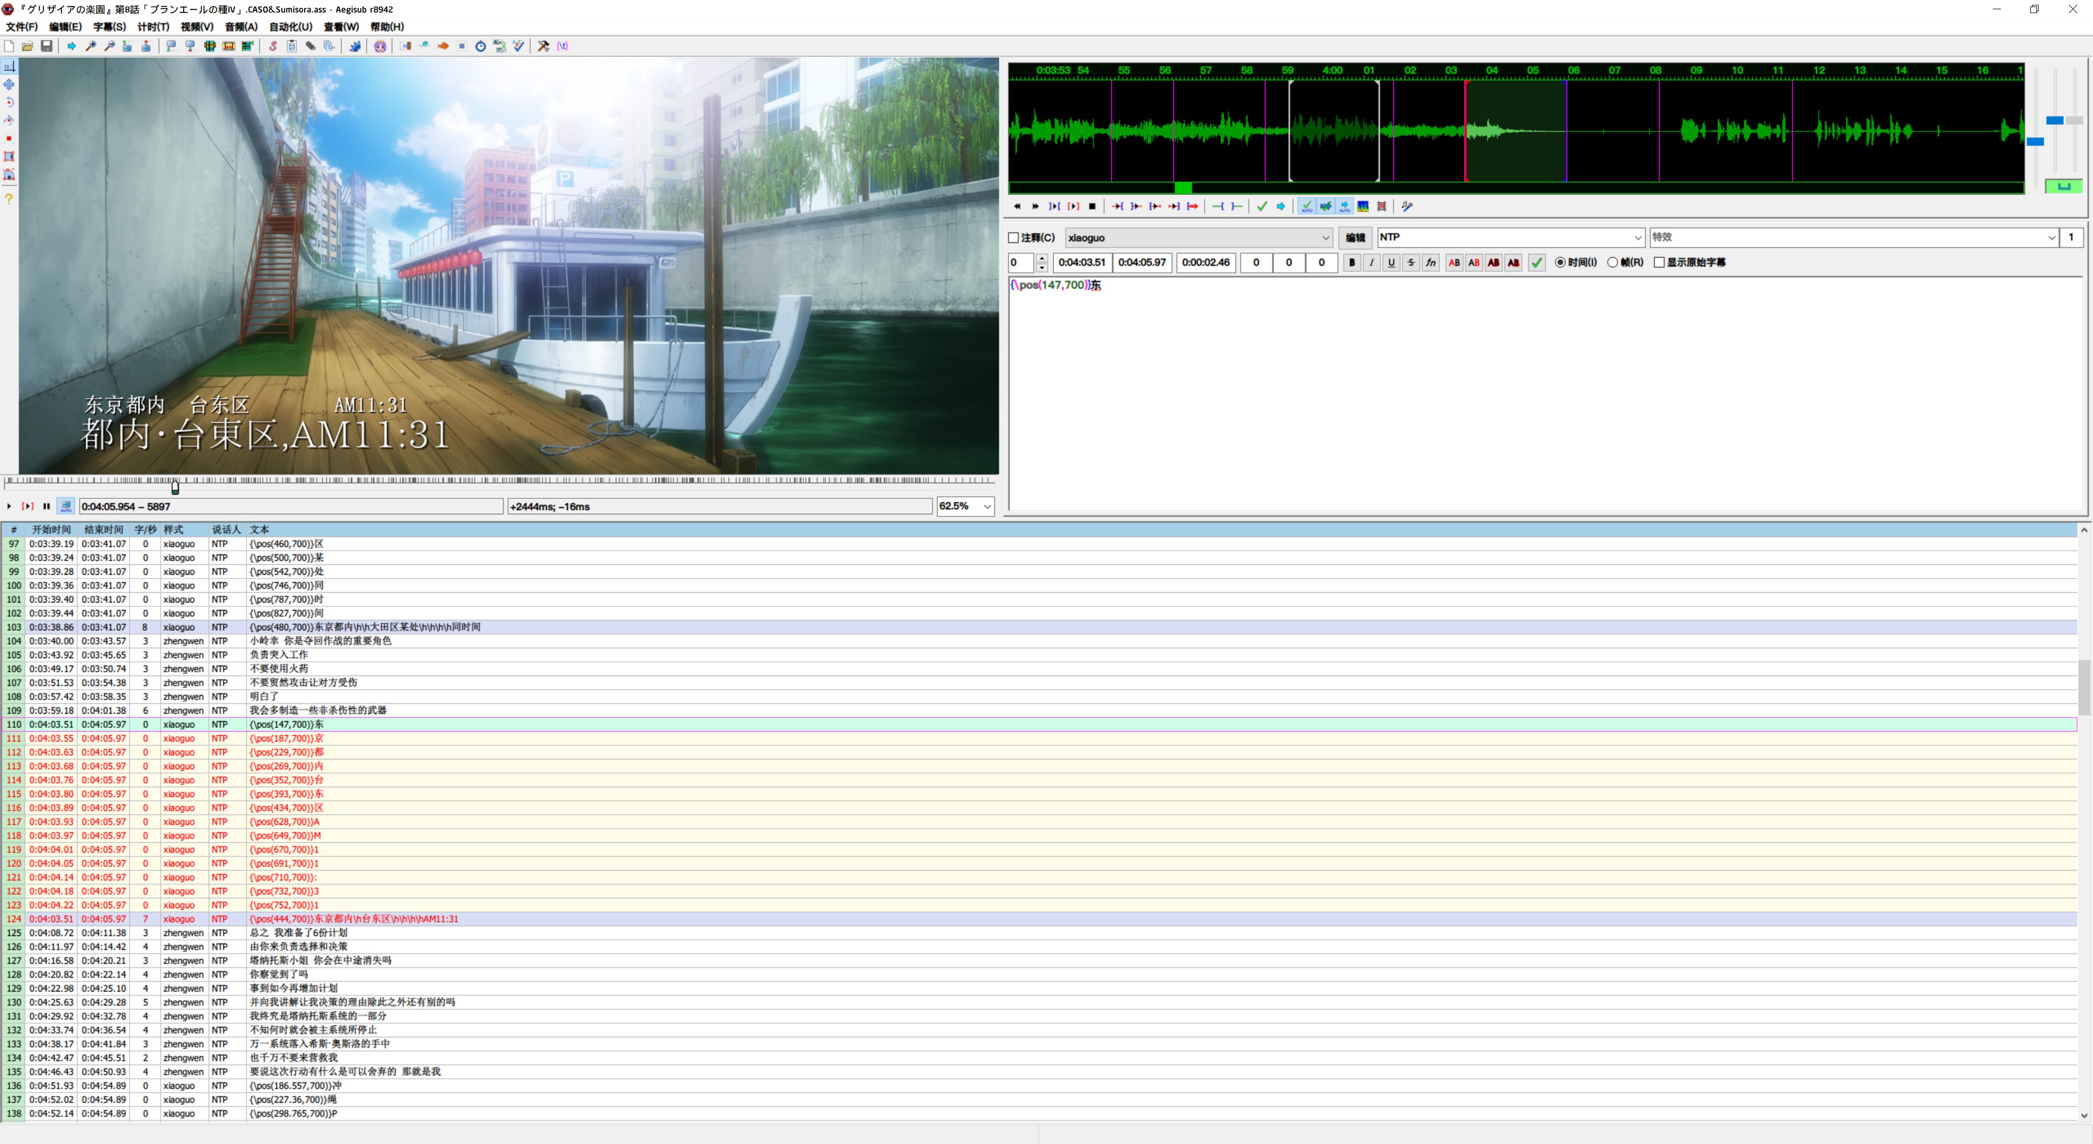Open the Automation Manager gear icon
Viewport: 2093px width, 1144px height.
click(x=355, y=46)
